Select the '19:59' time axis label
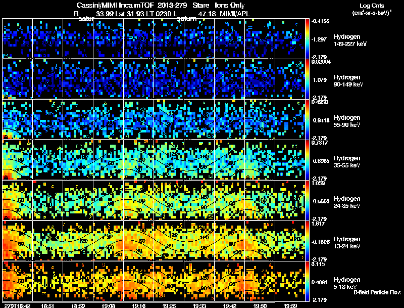The width and height of the screenshot is (404, 308). click(x=290, y=306)
